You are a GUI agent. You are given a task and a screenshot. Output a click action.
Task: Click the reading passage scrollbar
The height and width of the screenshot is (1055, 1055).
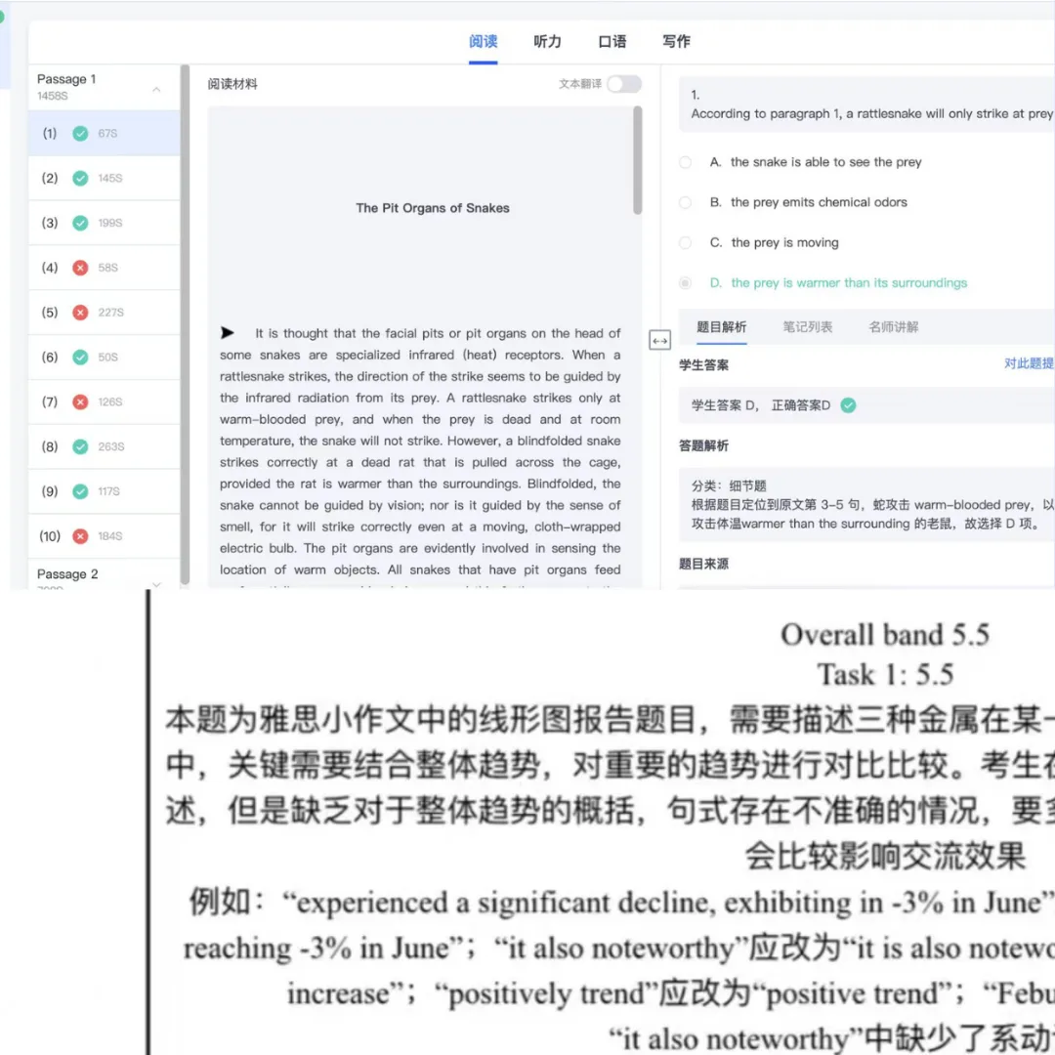click(637, 160)
